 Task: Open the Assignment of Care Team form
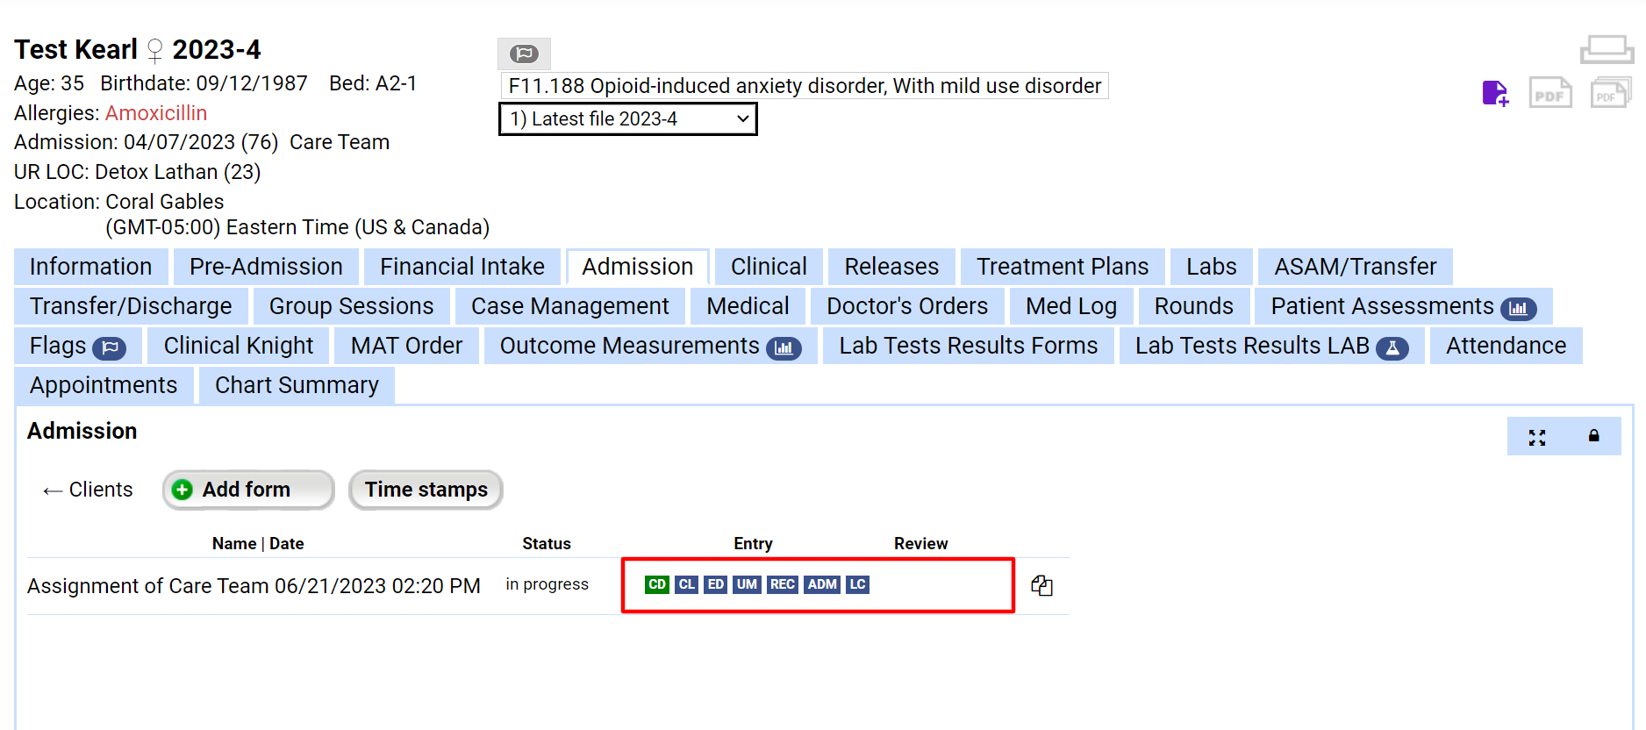(254, 586)
